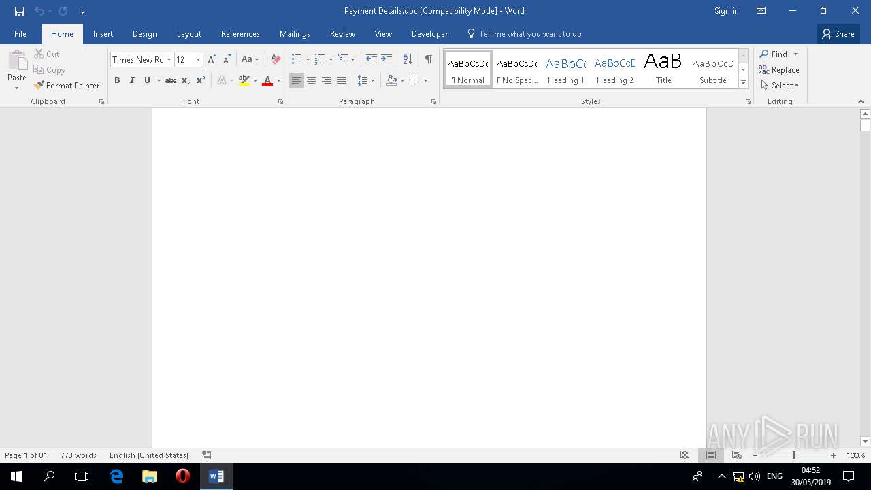The height and width of the screenshot is (490, 871).
Task: Align text left
Action: click(296, 80)
